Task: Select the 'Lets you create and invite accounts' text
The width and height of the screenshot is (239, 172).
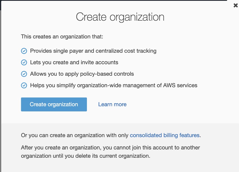Action: (74, 62)
